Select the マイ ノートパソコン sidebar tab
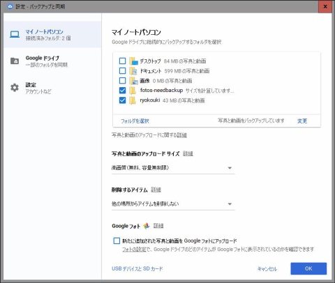The image size is (335, 283). coord(52,35)
